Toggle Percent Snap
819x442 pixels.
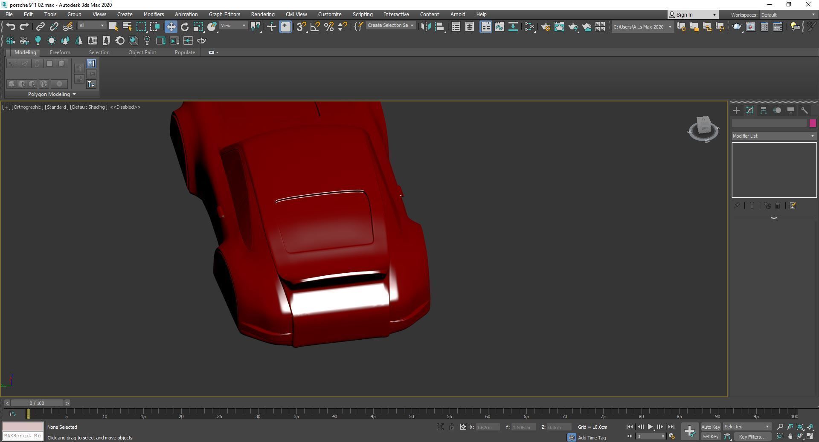coord(328,26)
